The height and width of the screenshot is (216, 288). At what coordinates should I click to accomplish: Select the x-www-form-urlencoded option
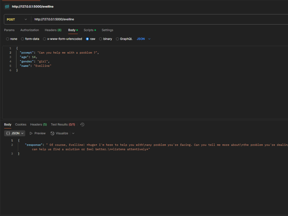click(x=62, y=39)
